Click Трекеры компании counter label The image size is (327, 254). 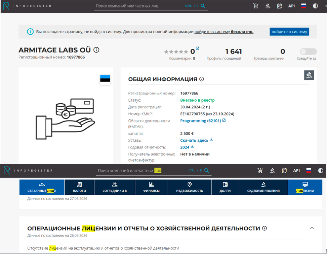tap(269, 59)
